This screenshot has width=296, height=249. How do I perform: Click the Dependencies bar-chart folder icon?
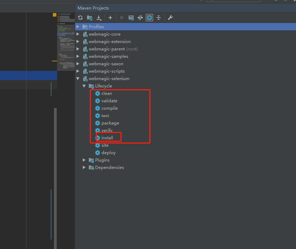pyautogui.click(x=91, y=168)
